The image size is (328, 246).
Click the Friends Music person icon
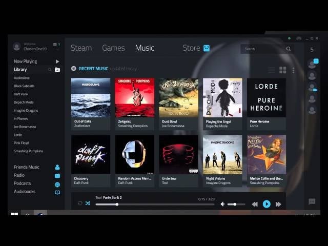click(57, 167)
